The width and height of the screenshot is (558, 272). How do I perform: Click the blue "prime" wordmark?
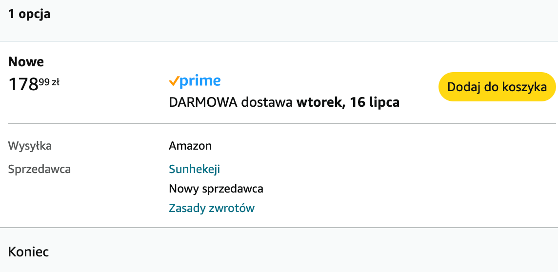[200, 81]
